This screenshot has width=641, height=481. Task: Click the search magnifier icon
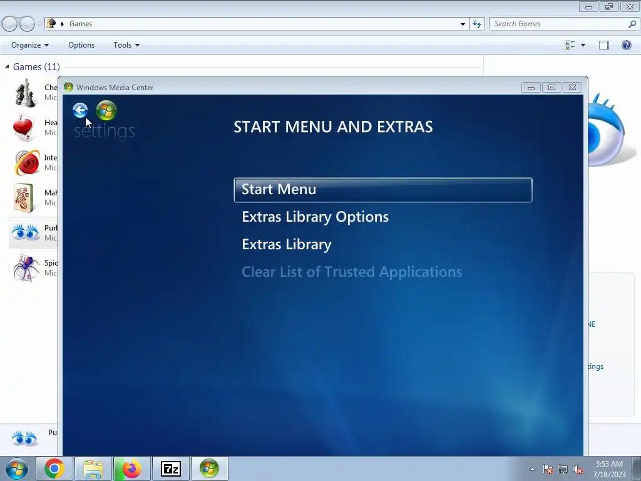(632, 24)
